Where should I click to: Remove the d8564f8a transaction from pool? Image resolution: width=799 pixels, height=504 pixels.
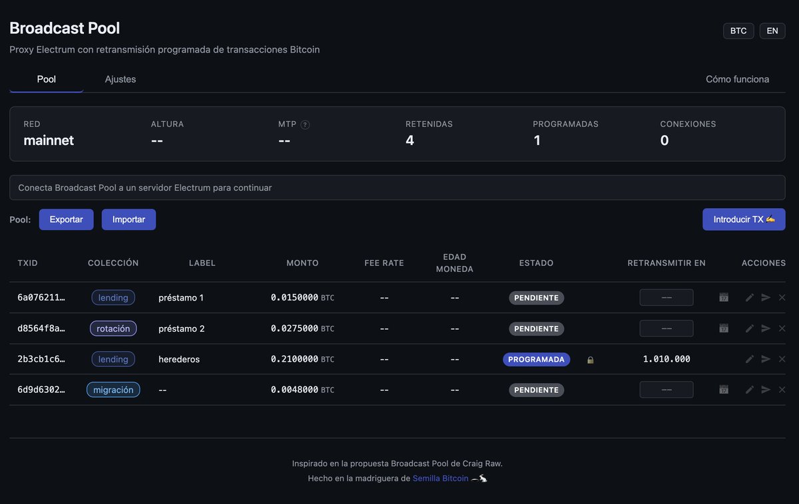coord(782,328)
